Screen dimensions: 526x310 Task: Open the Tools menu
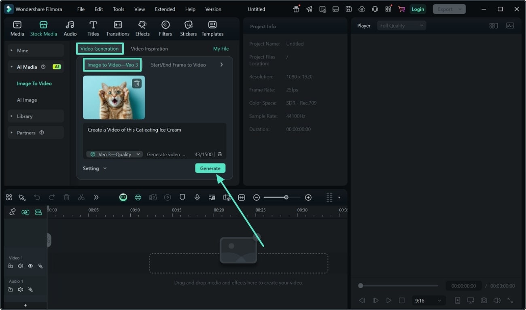click(x=119, y=9)
